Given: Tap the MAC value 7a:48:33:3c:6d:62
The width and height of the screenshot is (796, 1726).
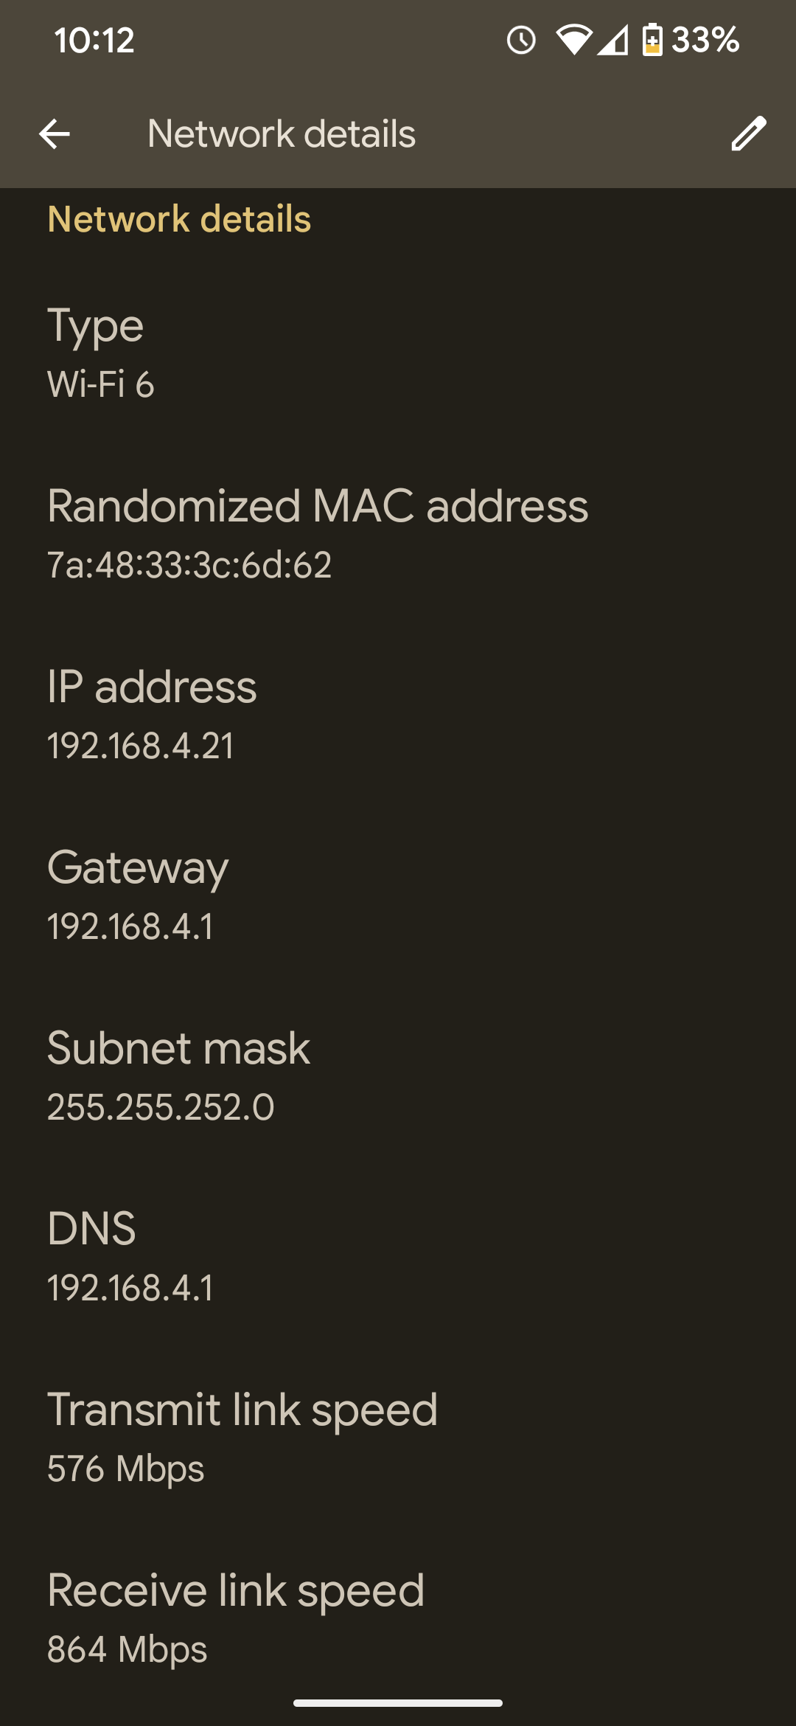Looking at the screenshot, I should pos(189,565).
